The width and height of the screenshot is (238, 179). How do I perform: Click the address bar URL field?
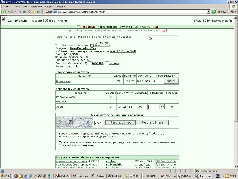click(x=131, y=12)
